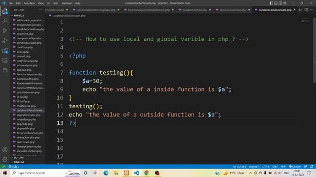Open Windows Action Center notifications

click(310, 173)
